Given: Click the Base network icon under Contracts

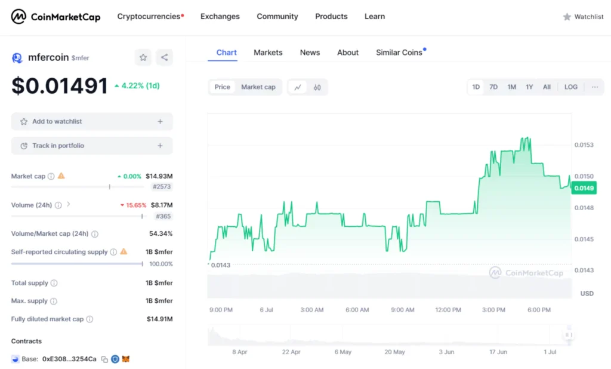Looking at the screenshot, I should 15,359.
